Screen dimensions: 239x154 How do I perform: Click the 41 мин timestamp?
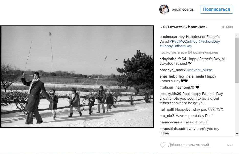point(227,27)
